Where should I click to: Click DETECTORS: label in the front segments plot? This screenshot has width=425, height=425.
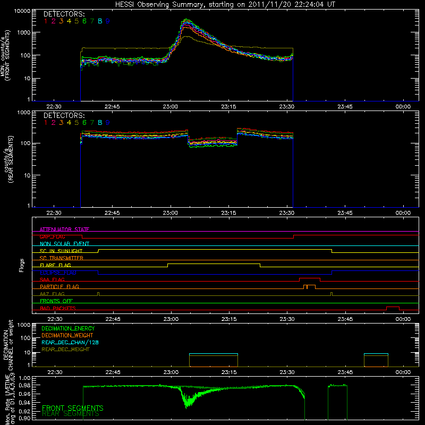(x=64, y=14)
